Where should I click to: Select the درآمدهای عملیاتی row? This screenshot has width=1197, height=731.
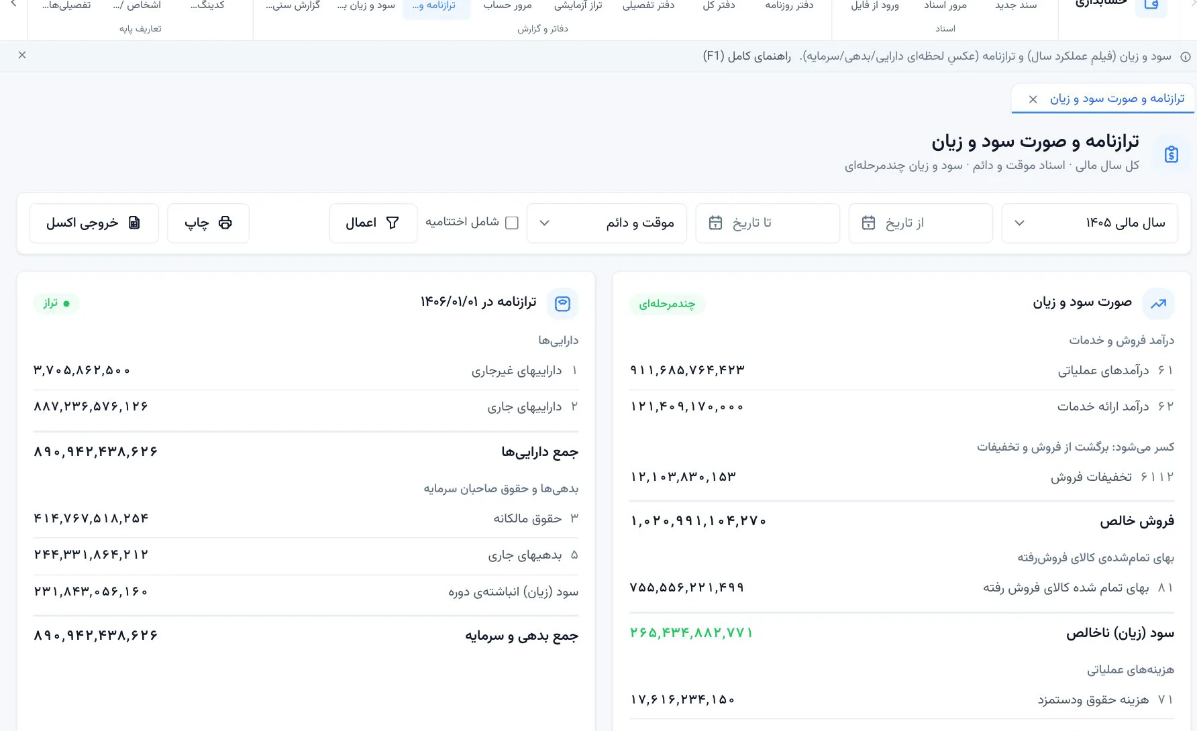click(902, 371)
